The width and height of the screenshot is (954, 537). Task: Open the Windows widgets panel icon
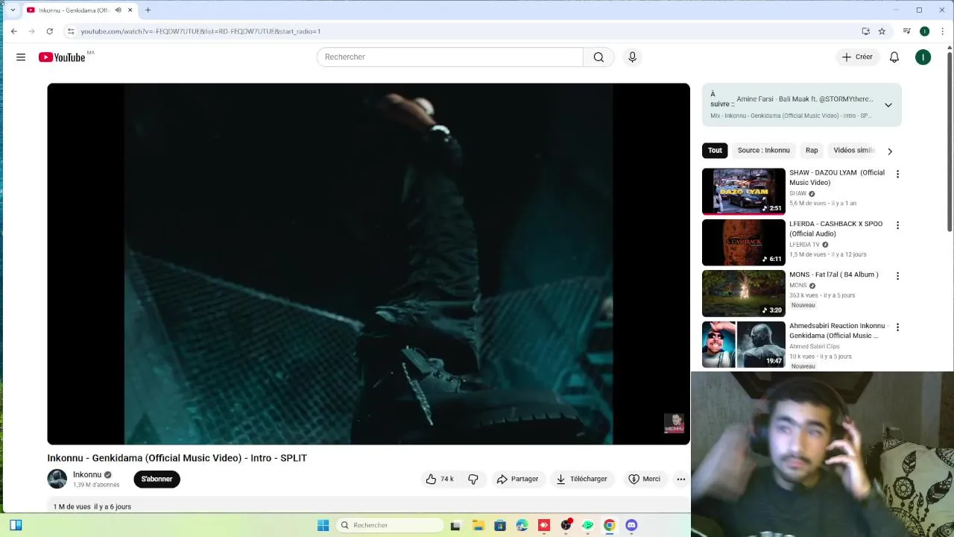16,525
